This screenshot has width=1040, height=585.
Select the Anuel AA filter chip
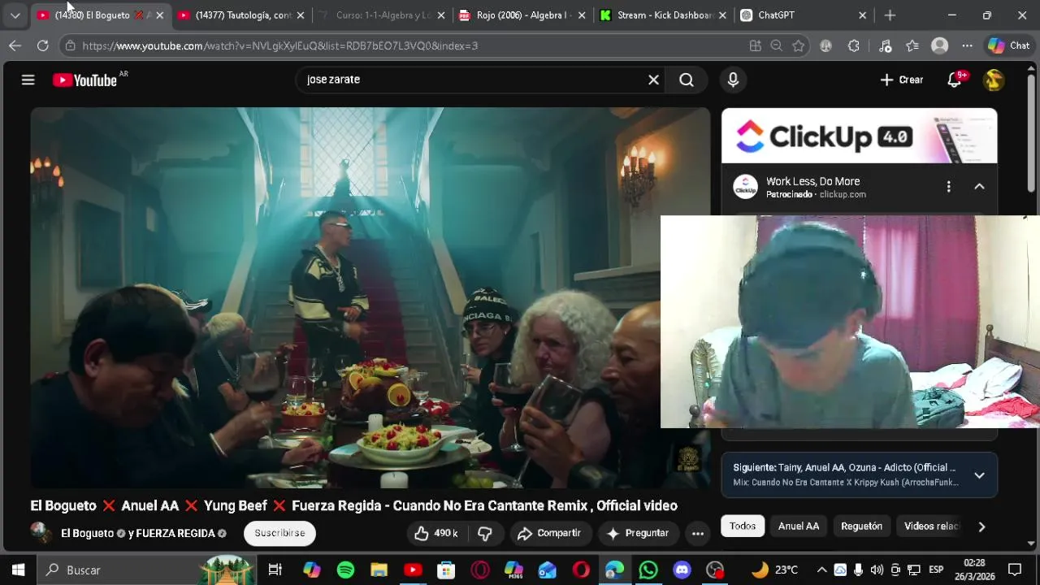799,526
